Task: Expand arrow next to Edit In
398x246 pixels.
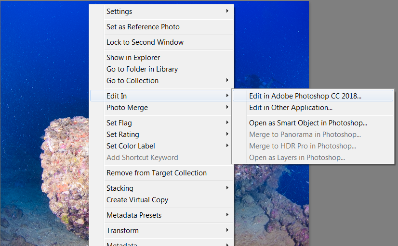Action: point(227,96)
